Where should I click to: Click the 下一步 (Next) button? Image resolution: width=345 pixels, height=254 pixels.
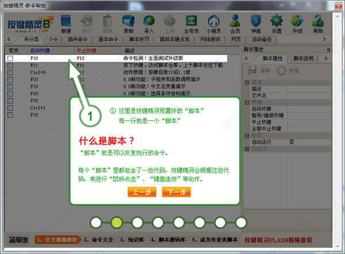177,192
